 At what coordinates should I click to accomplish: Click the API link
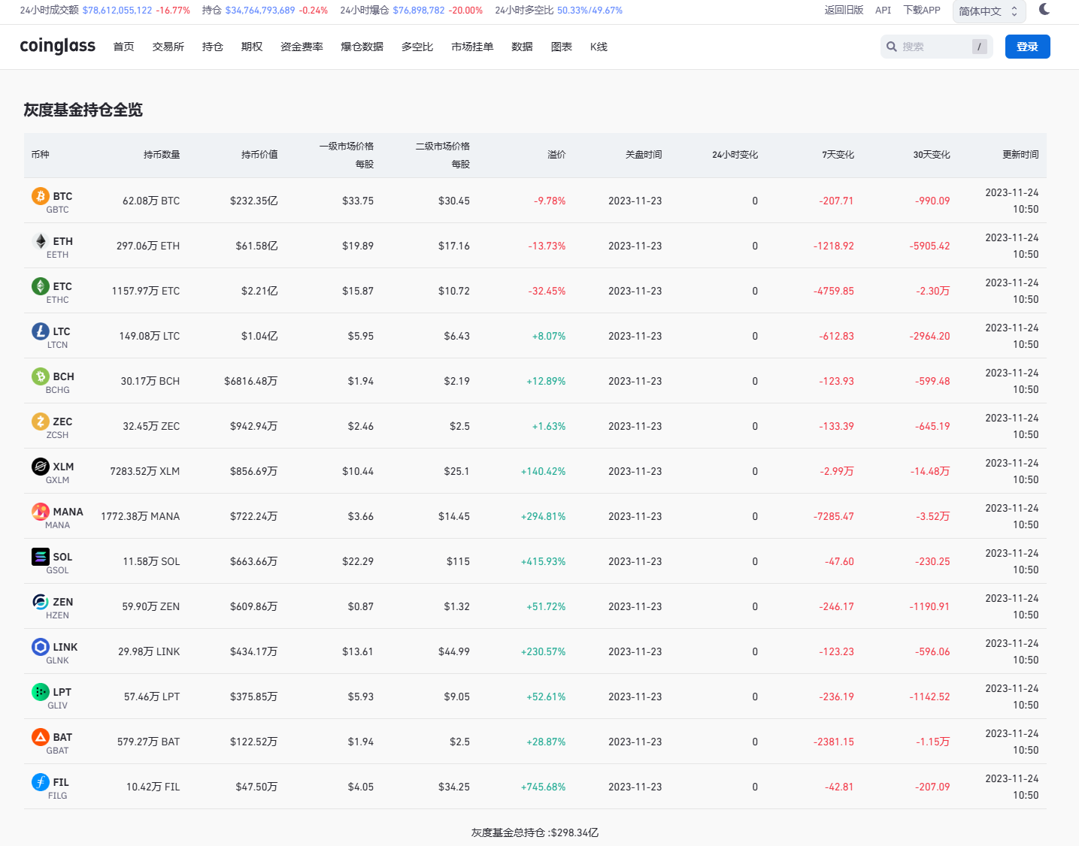point(883,10)
